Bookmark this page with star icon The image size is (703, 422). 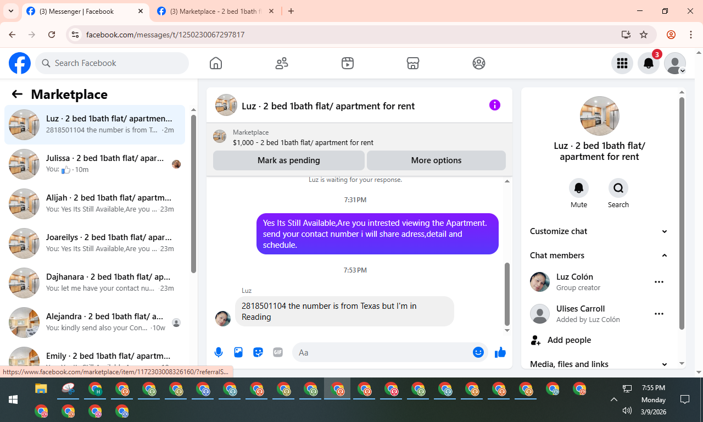[x=644, y=35]
